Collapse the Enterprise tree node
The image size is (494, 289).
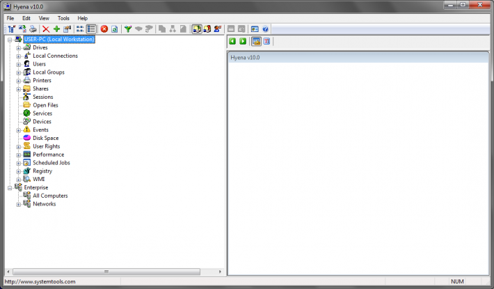10,188
